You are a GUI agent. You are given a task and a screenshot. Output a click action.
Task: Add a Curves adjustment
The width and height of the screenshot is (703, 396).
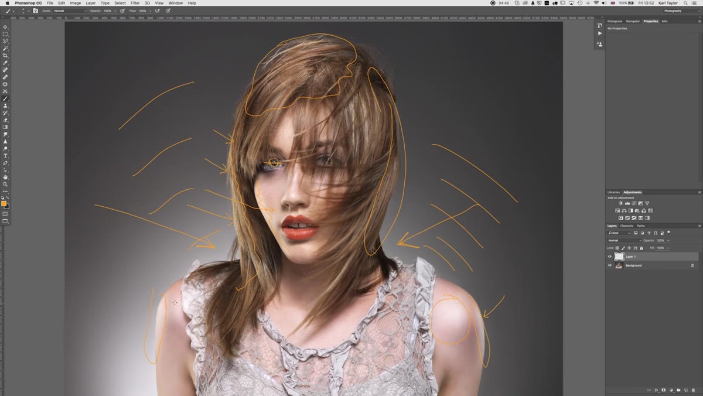click(634, 203)
